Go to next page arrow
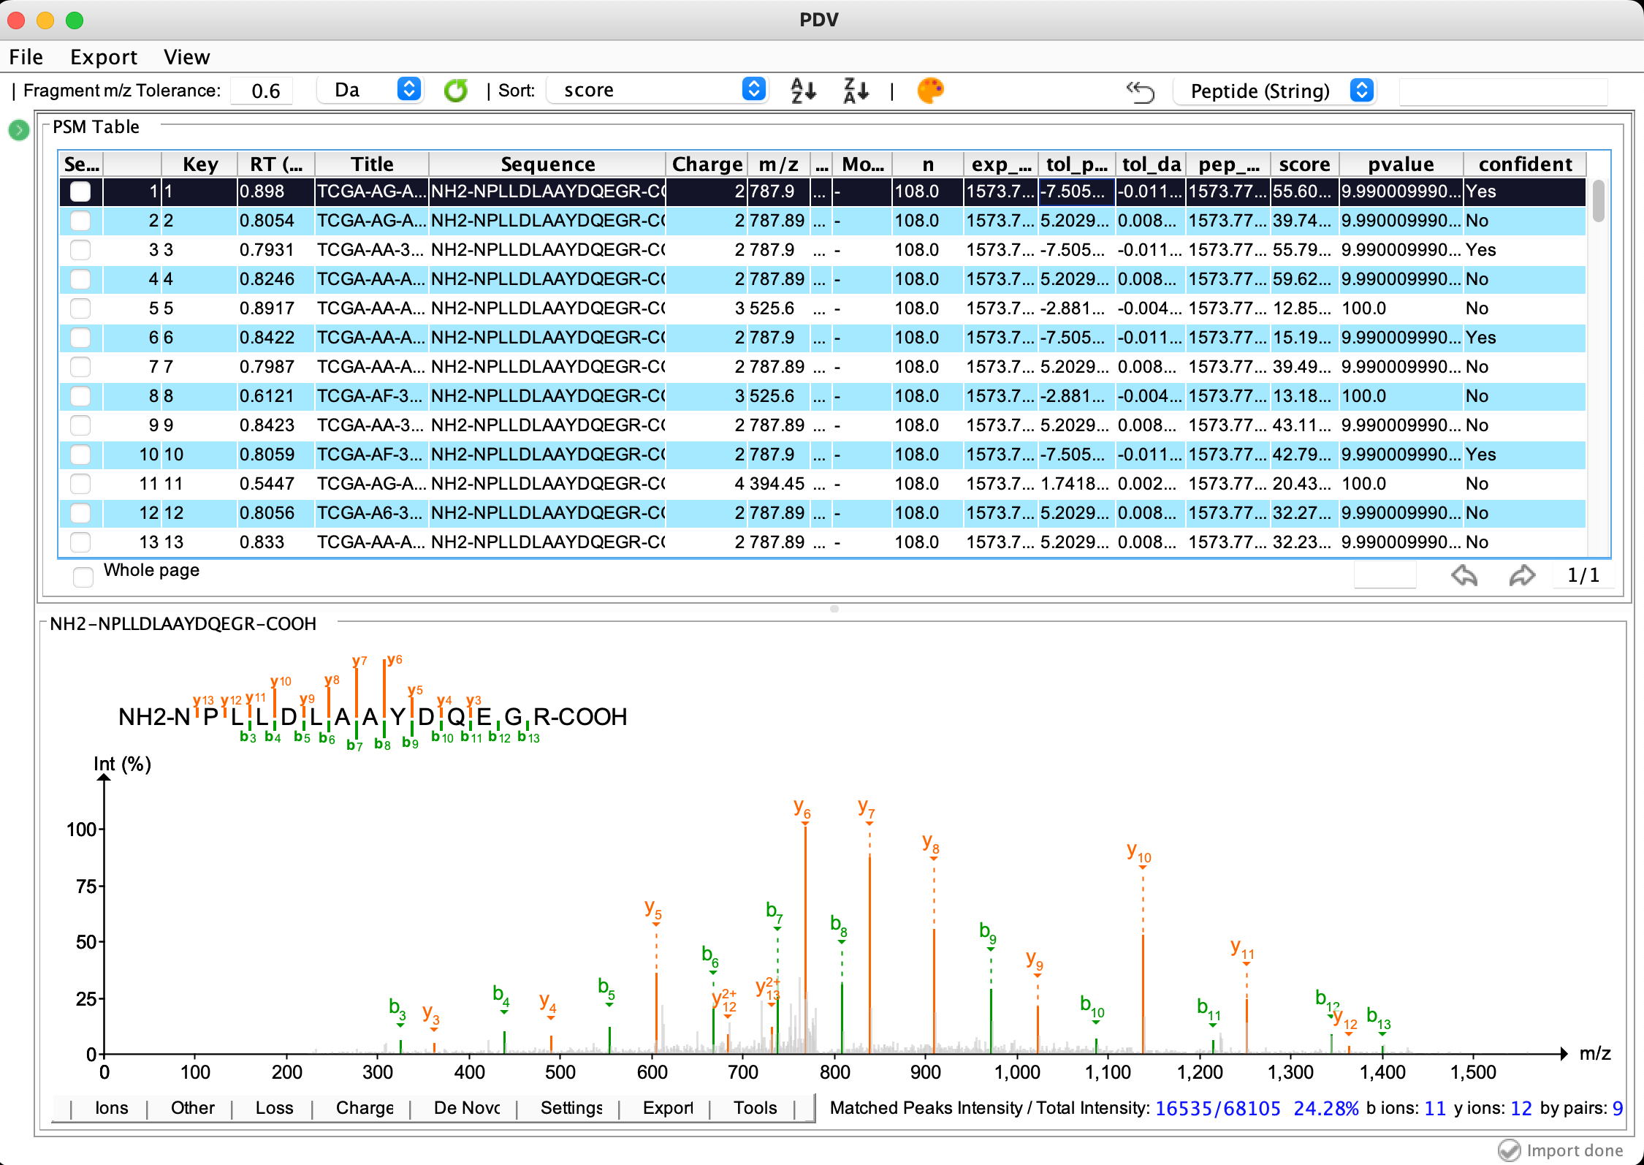Viewport: 1644px width, 1165px height. pos(1523,576)
